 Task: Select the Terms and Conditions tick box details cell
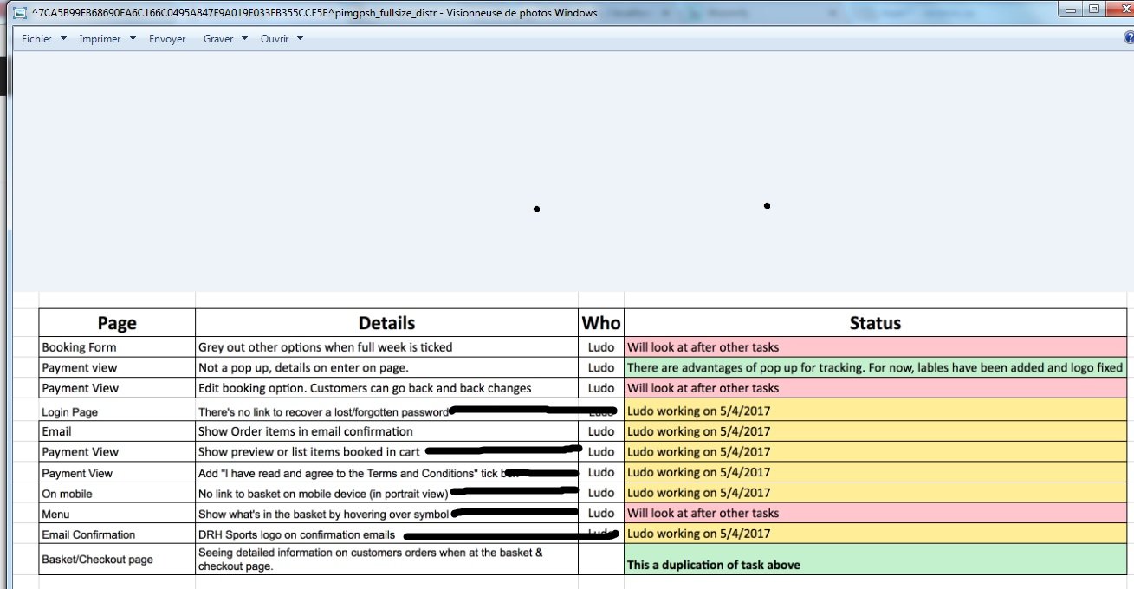tap(386, 473)
